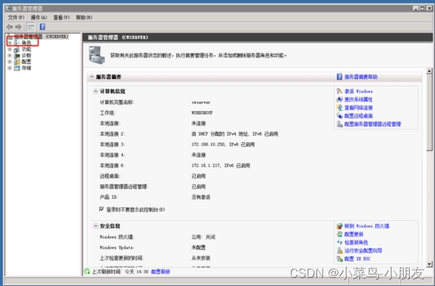Expand the 存储 tree node plus sign

click(x=10, y=68)
